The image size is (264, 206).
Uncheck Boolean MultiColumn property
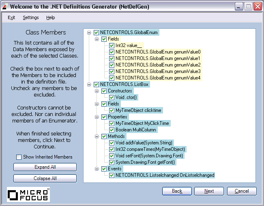pyautogui.click(x=112, y=130)
